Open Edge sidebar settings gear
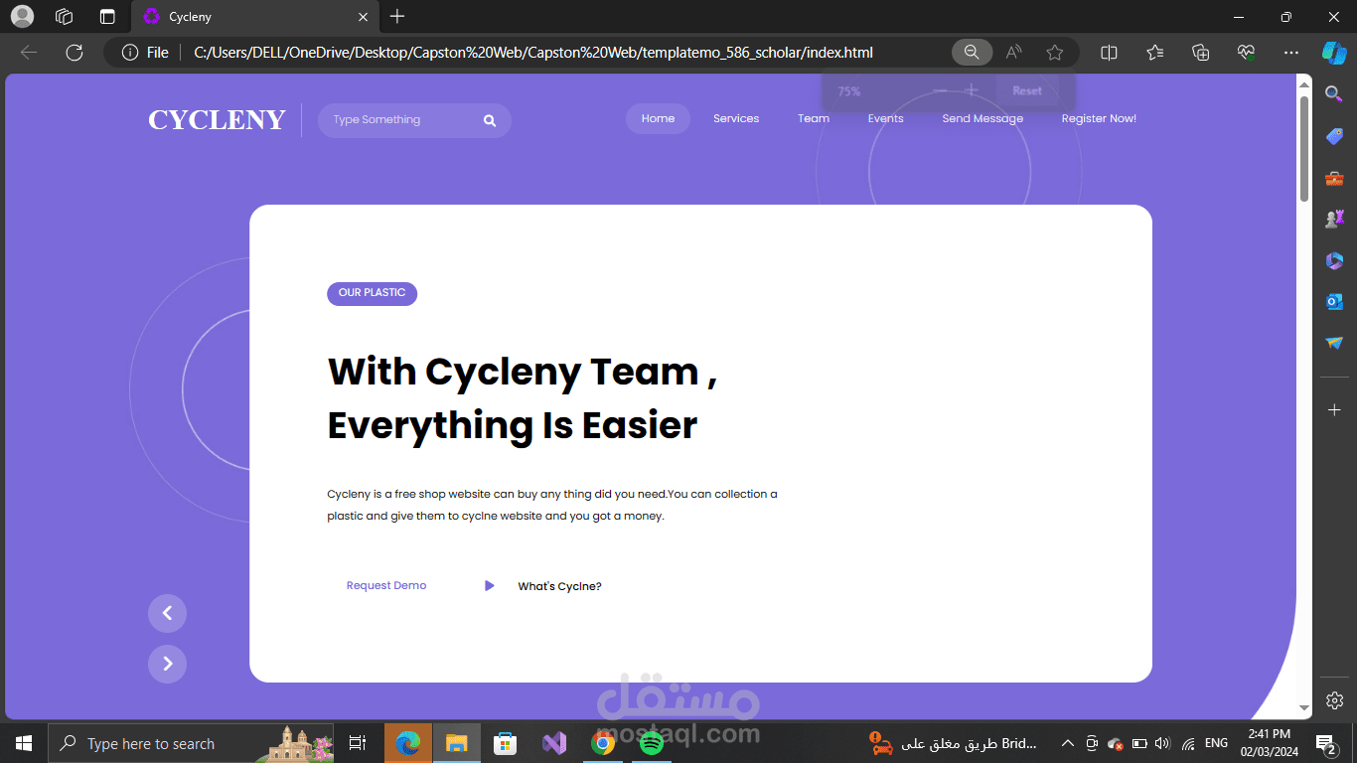 click(x=1334, y=699)
